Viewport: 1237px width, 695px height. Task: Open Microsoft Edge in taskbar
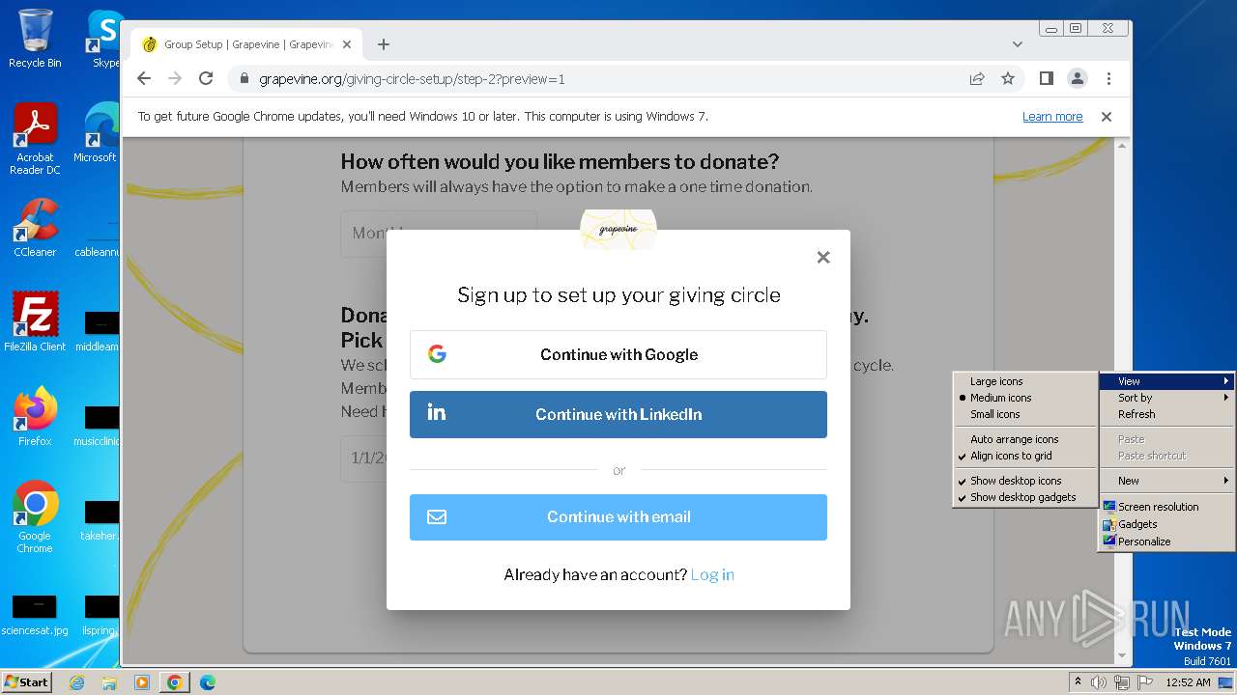pos(208,682)
